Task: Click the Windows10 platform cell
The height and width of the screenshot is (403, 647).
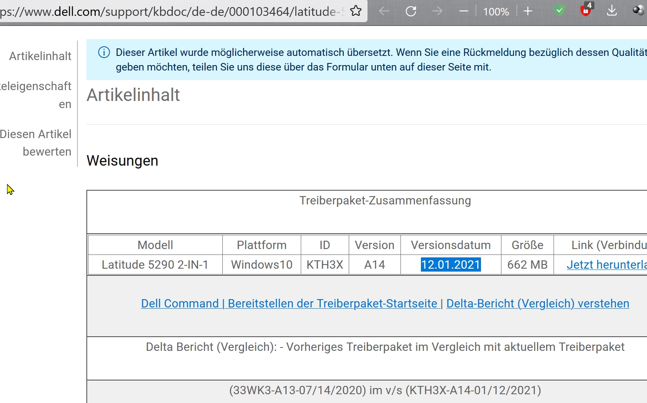Action: pos(262,264)
